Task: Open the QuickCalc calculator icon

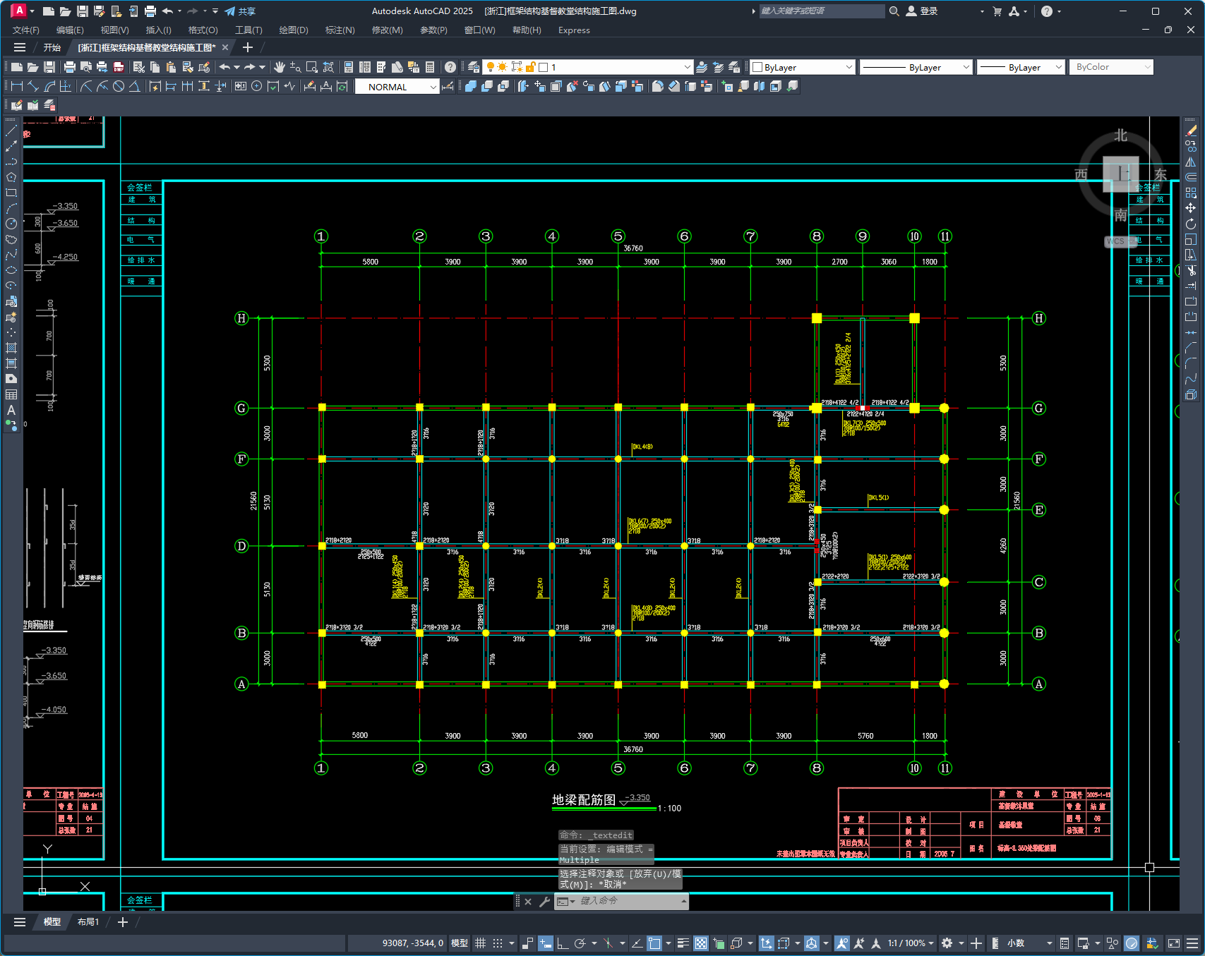Action: point(430,67)
